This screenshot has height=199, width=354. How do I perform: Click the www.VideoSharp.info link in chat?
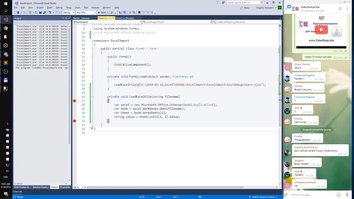pos(321,40)
